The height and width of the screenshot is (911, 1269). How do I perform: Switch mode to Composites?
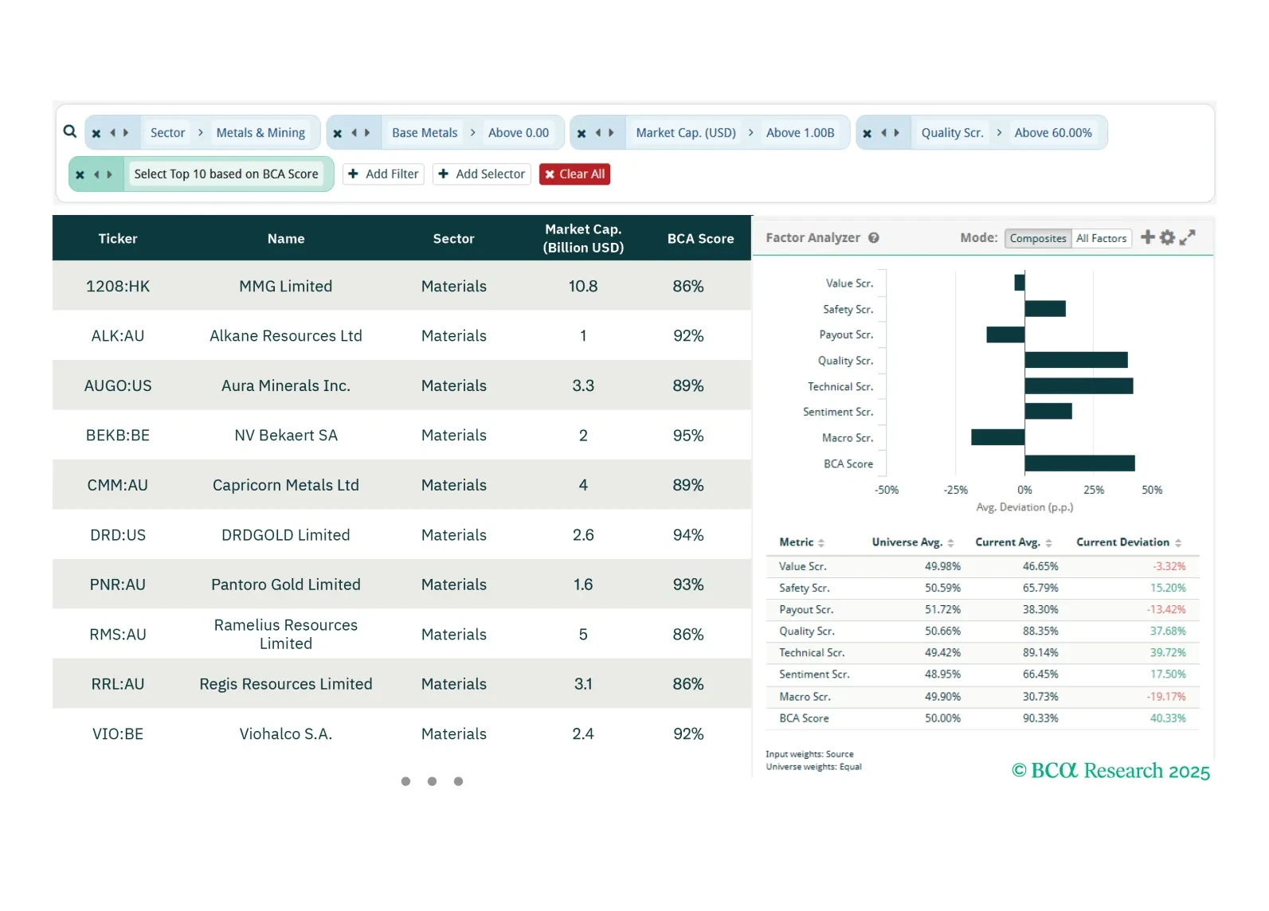point(1037,238)
